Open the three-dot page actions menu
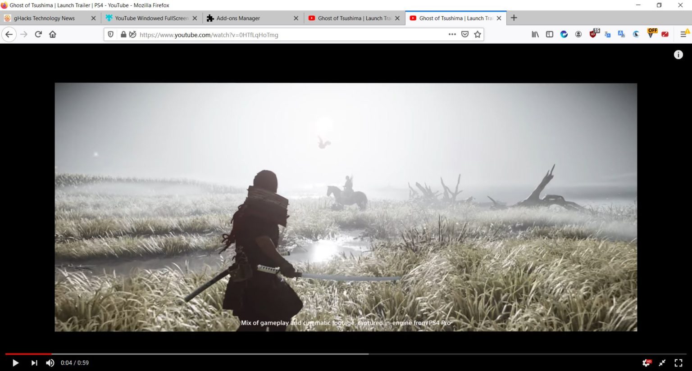 click(452, 34)
